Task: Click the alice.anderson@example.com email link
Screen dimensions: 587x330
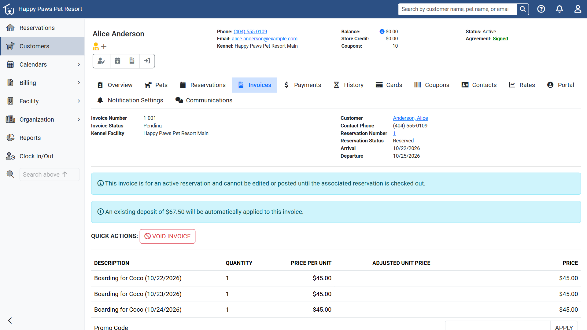Action: click(264, 38)
